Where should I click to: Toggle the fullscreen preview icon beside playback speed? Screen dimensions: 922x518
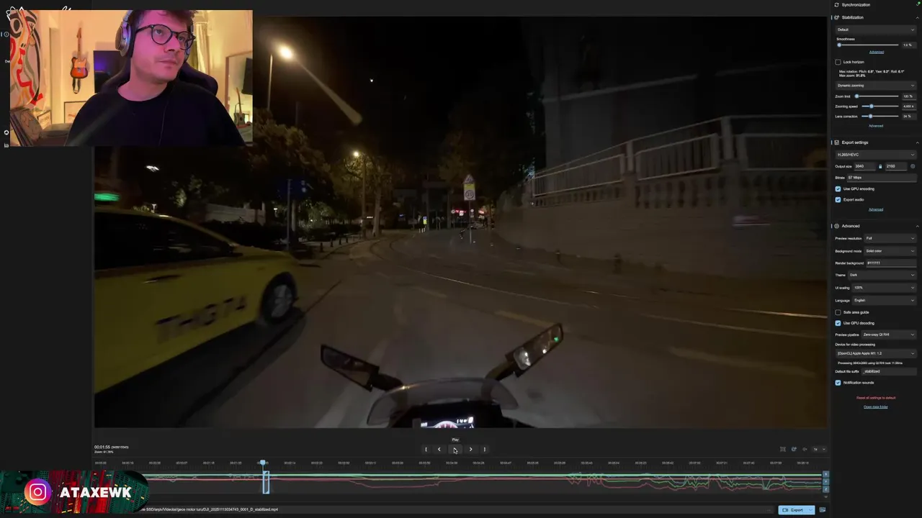(783, 450)
